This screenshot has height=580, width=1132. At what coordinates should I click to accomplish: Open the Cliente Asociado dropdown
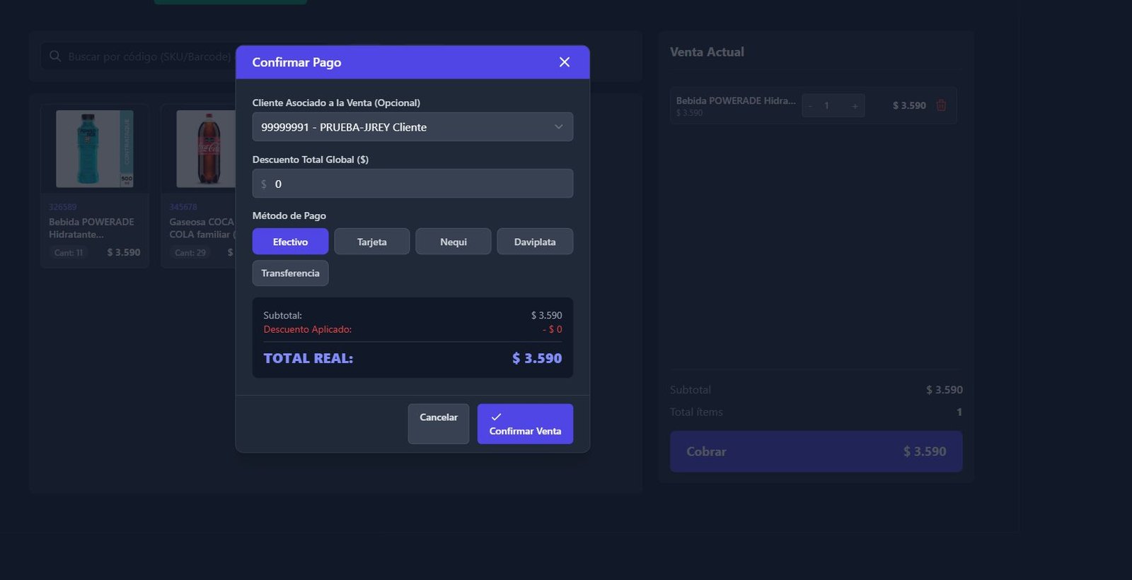(412, 127)
